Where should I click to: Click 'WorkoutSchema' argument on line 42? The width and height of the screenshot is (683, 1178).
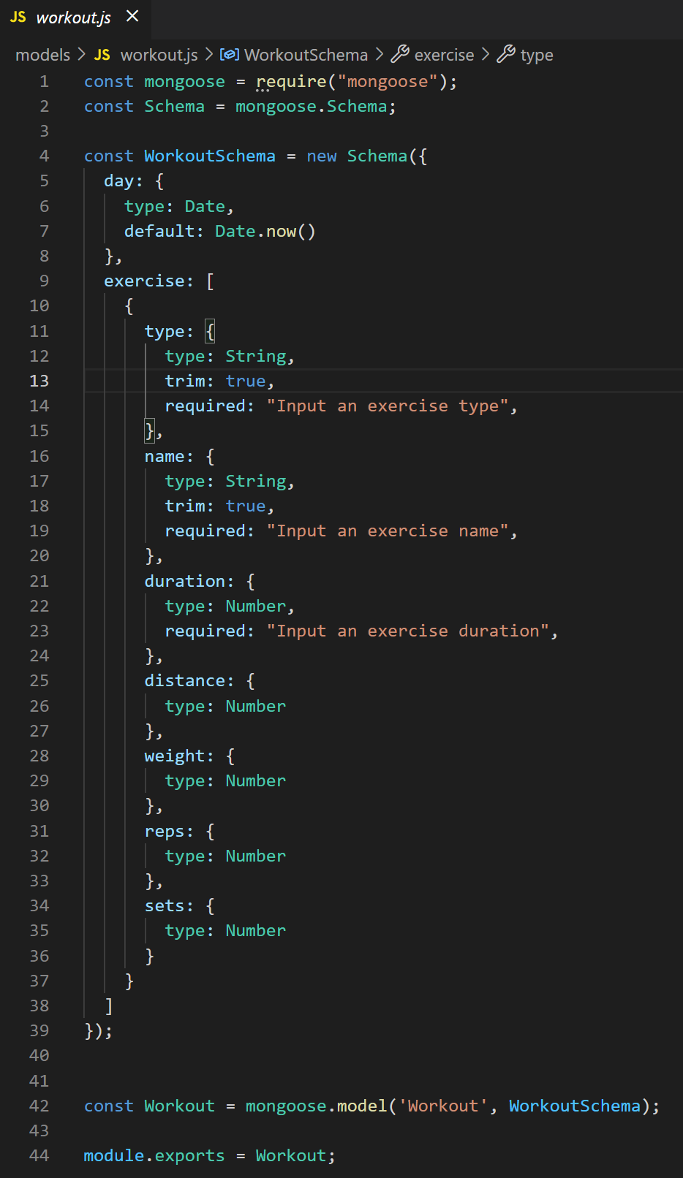575,1106
